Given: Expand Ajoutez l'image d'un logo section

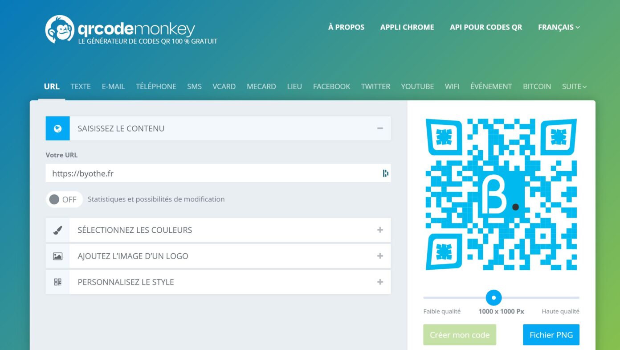Looking at the screenshot, I should point(380,256).
